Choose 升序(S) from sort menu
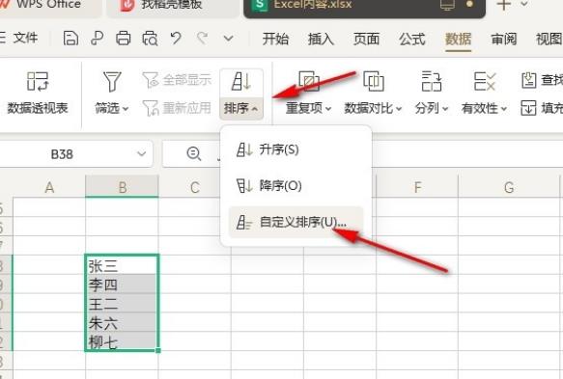This screenshot has width=563, height=379. tap(296, 149)
